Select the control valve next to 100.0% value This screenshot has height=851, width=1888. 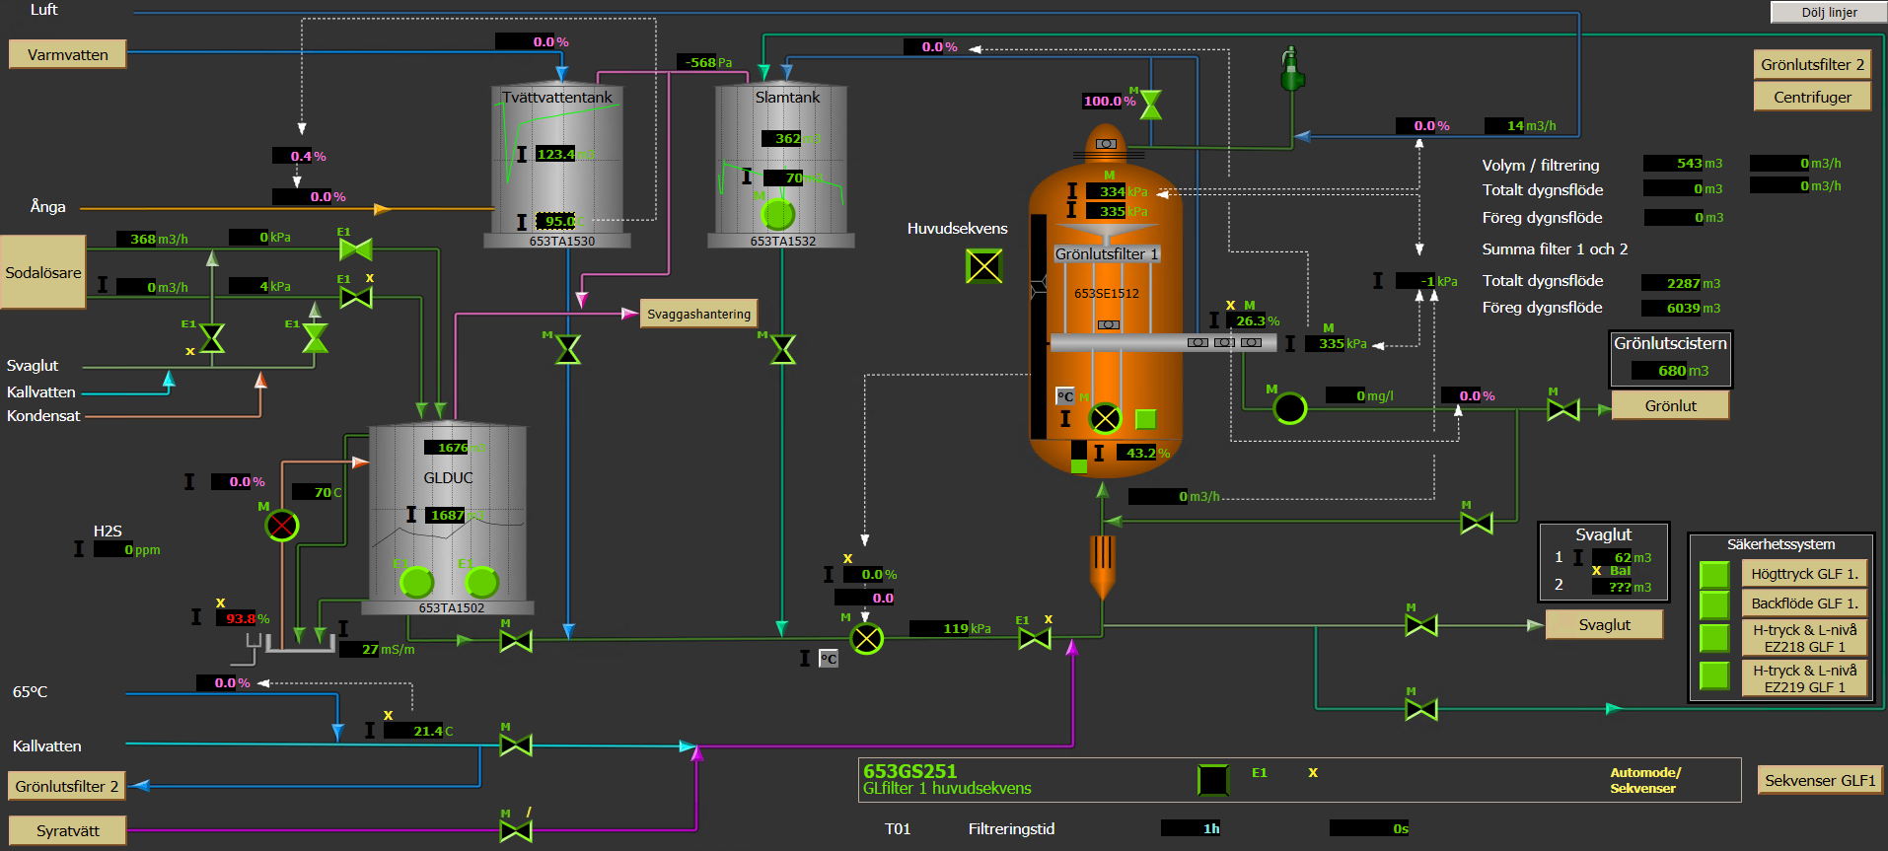tap(1150, 105)
